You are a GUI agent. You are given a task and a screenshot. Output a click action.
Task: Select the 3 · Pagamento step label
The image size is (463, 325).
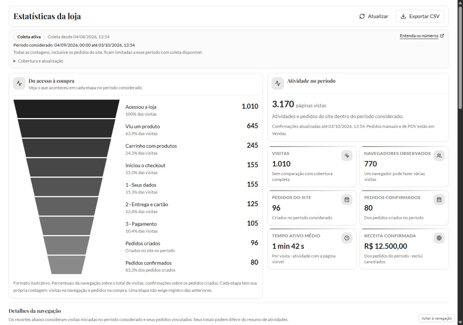pyautogui.click(x=141, y=224)
